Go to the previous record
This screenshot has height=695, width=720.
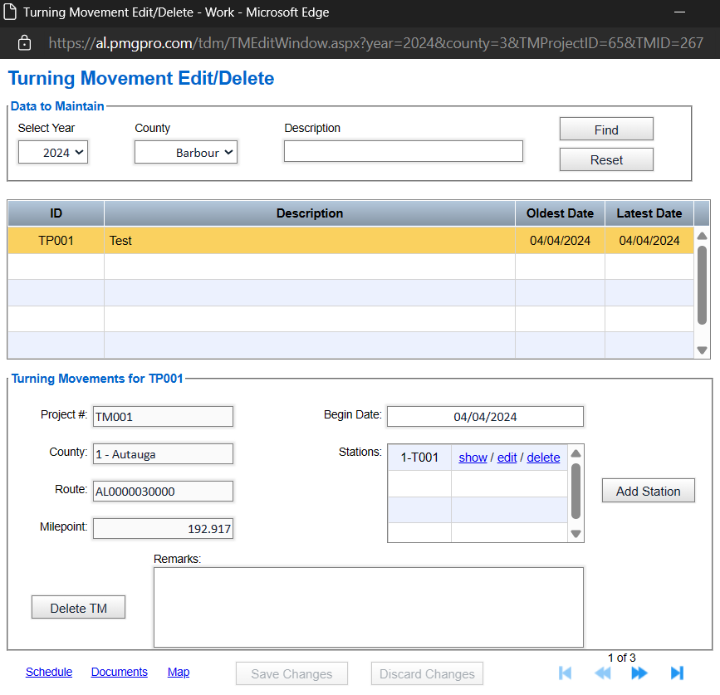(603, 673)
